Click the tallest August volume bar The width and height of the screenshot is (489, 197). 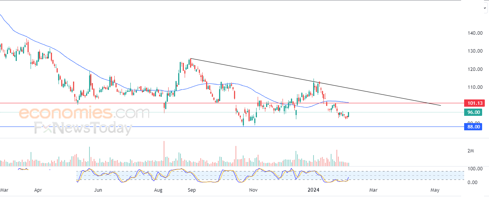tap(164, 154)
